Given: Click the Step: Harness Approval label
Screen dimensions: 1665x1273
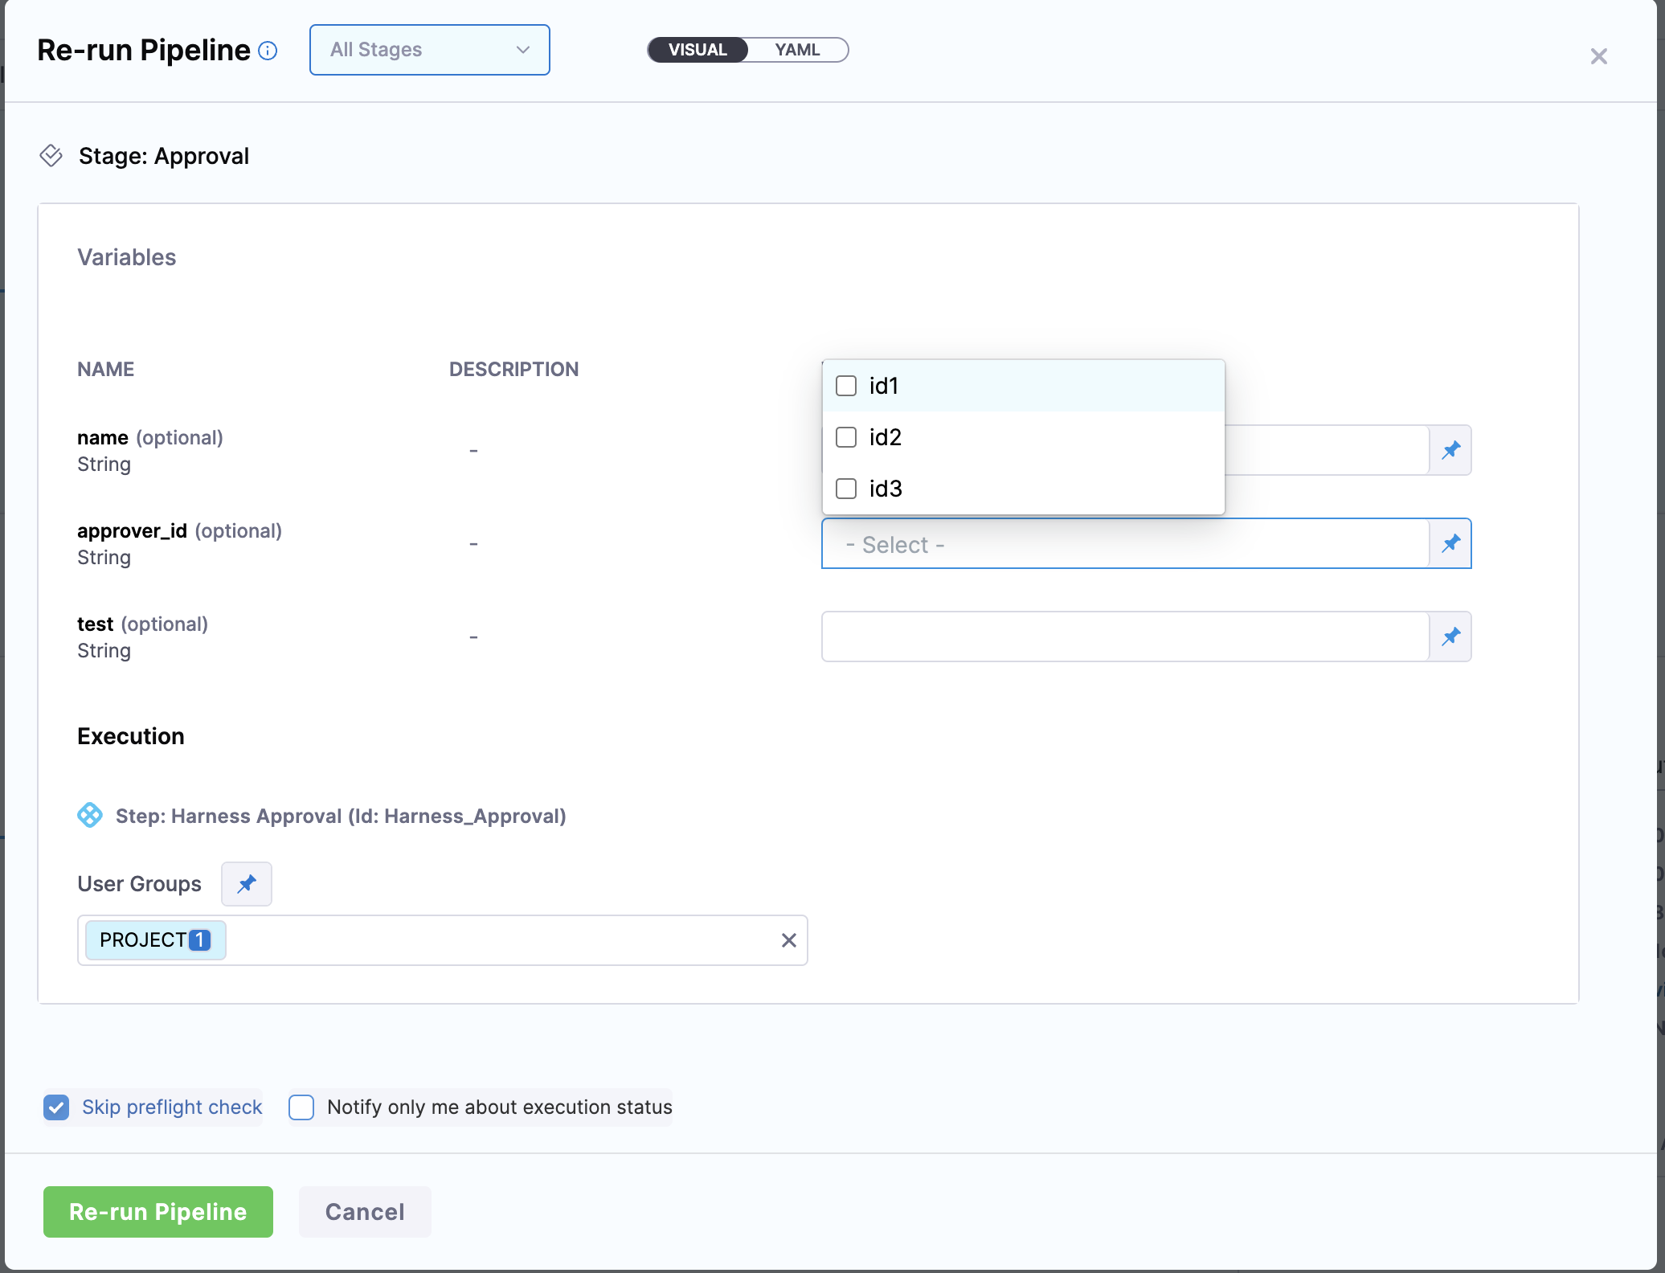Looking at the screenshot, I should tap(341, 816).
